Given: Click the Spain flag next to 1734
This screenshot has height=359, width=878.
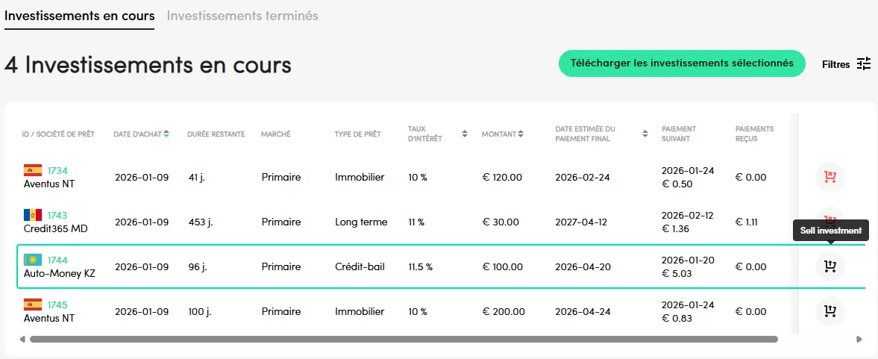Looking at the screenshot, I should (x=33, y=170).
